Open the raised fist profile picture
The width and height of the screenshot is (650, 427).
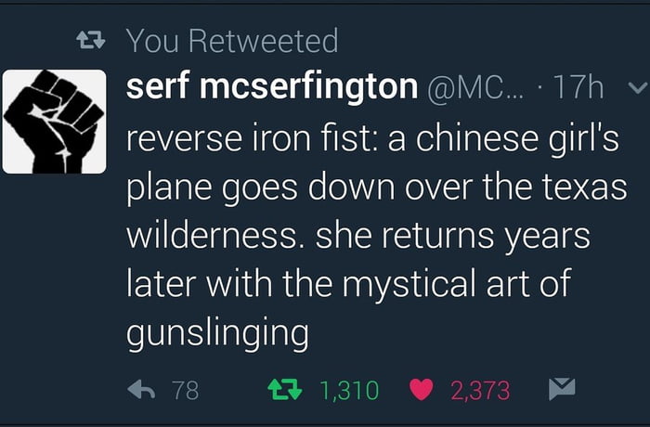click(x=54, y=122)
